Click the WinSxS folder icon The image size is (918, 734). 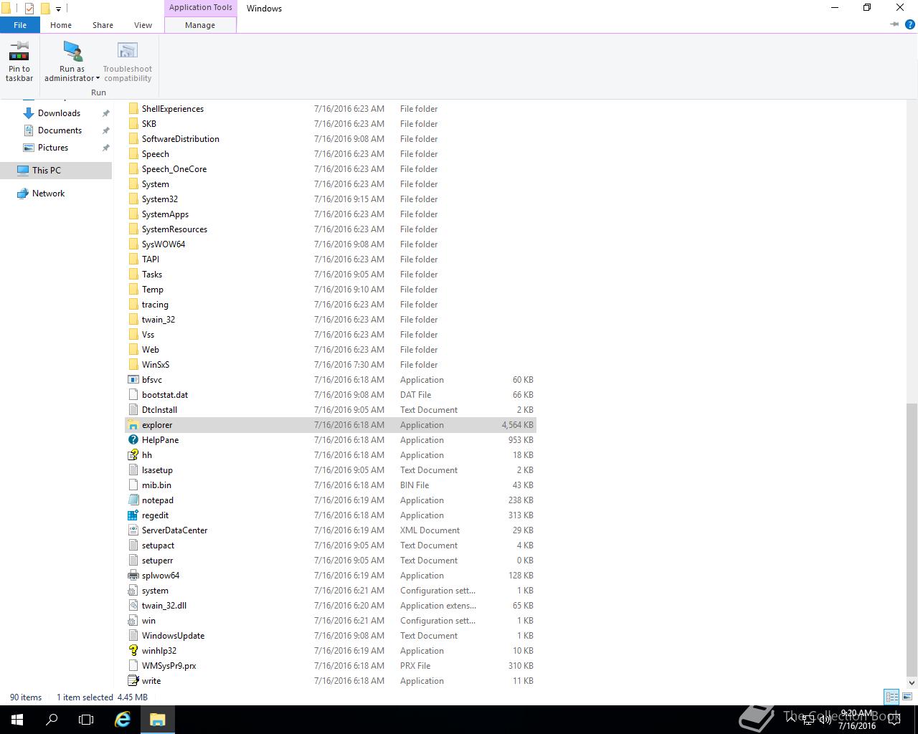(x=133, y=365)
